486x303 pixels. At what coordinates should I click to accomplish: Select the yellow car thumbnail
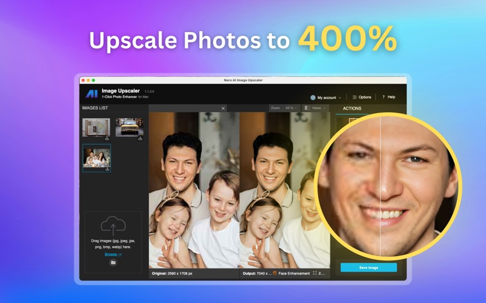(x=129, y=127)
